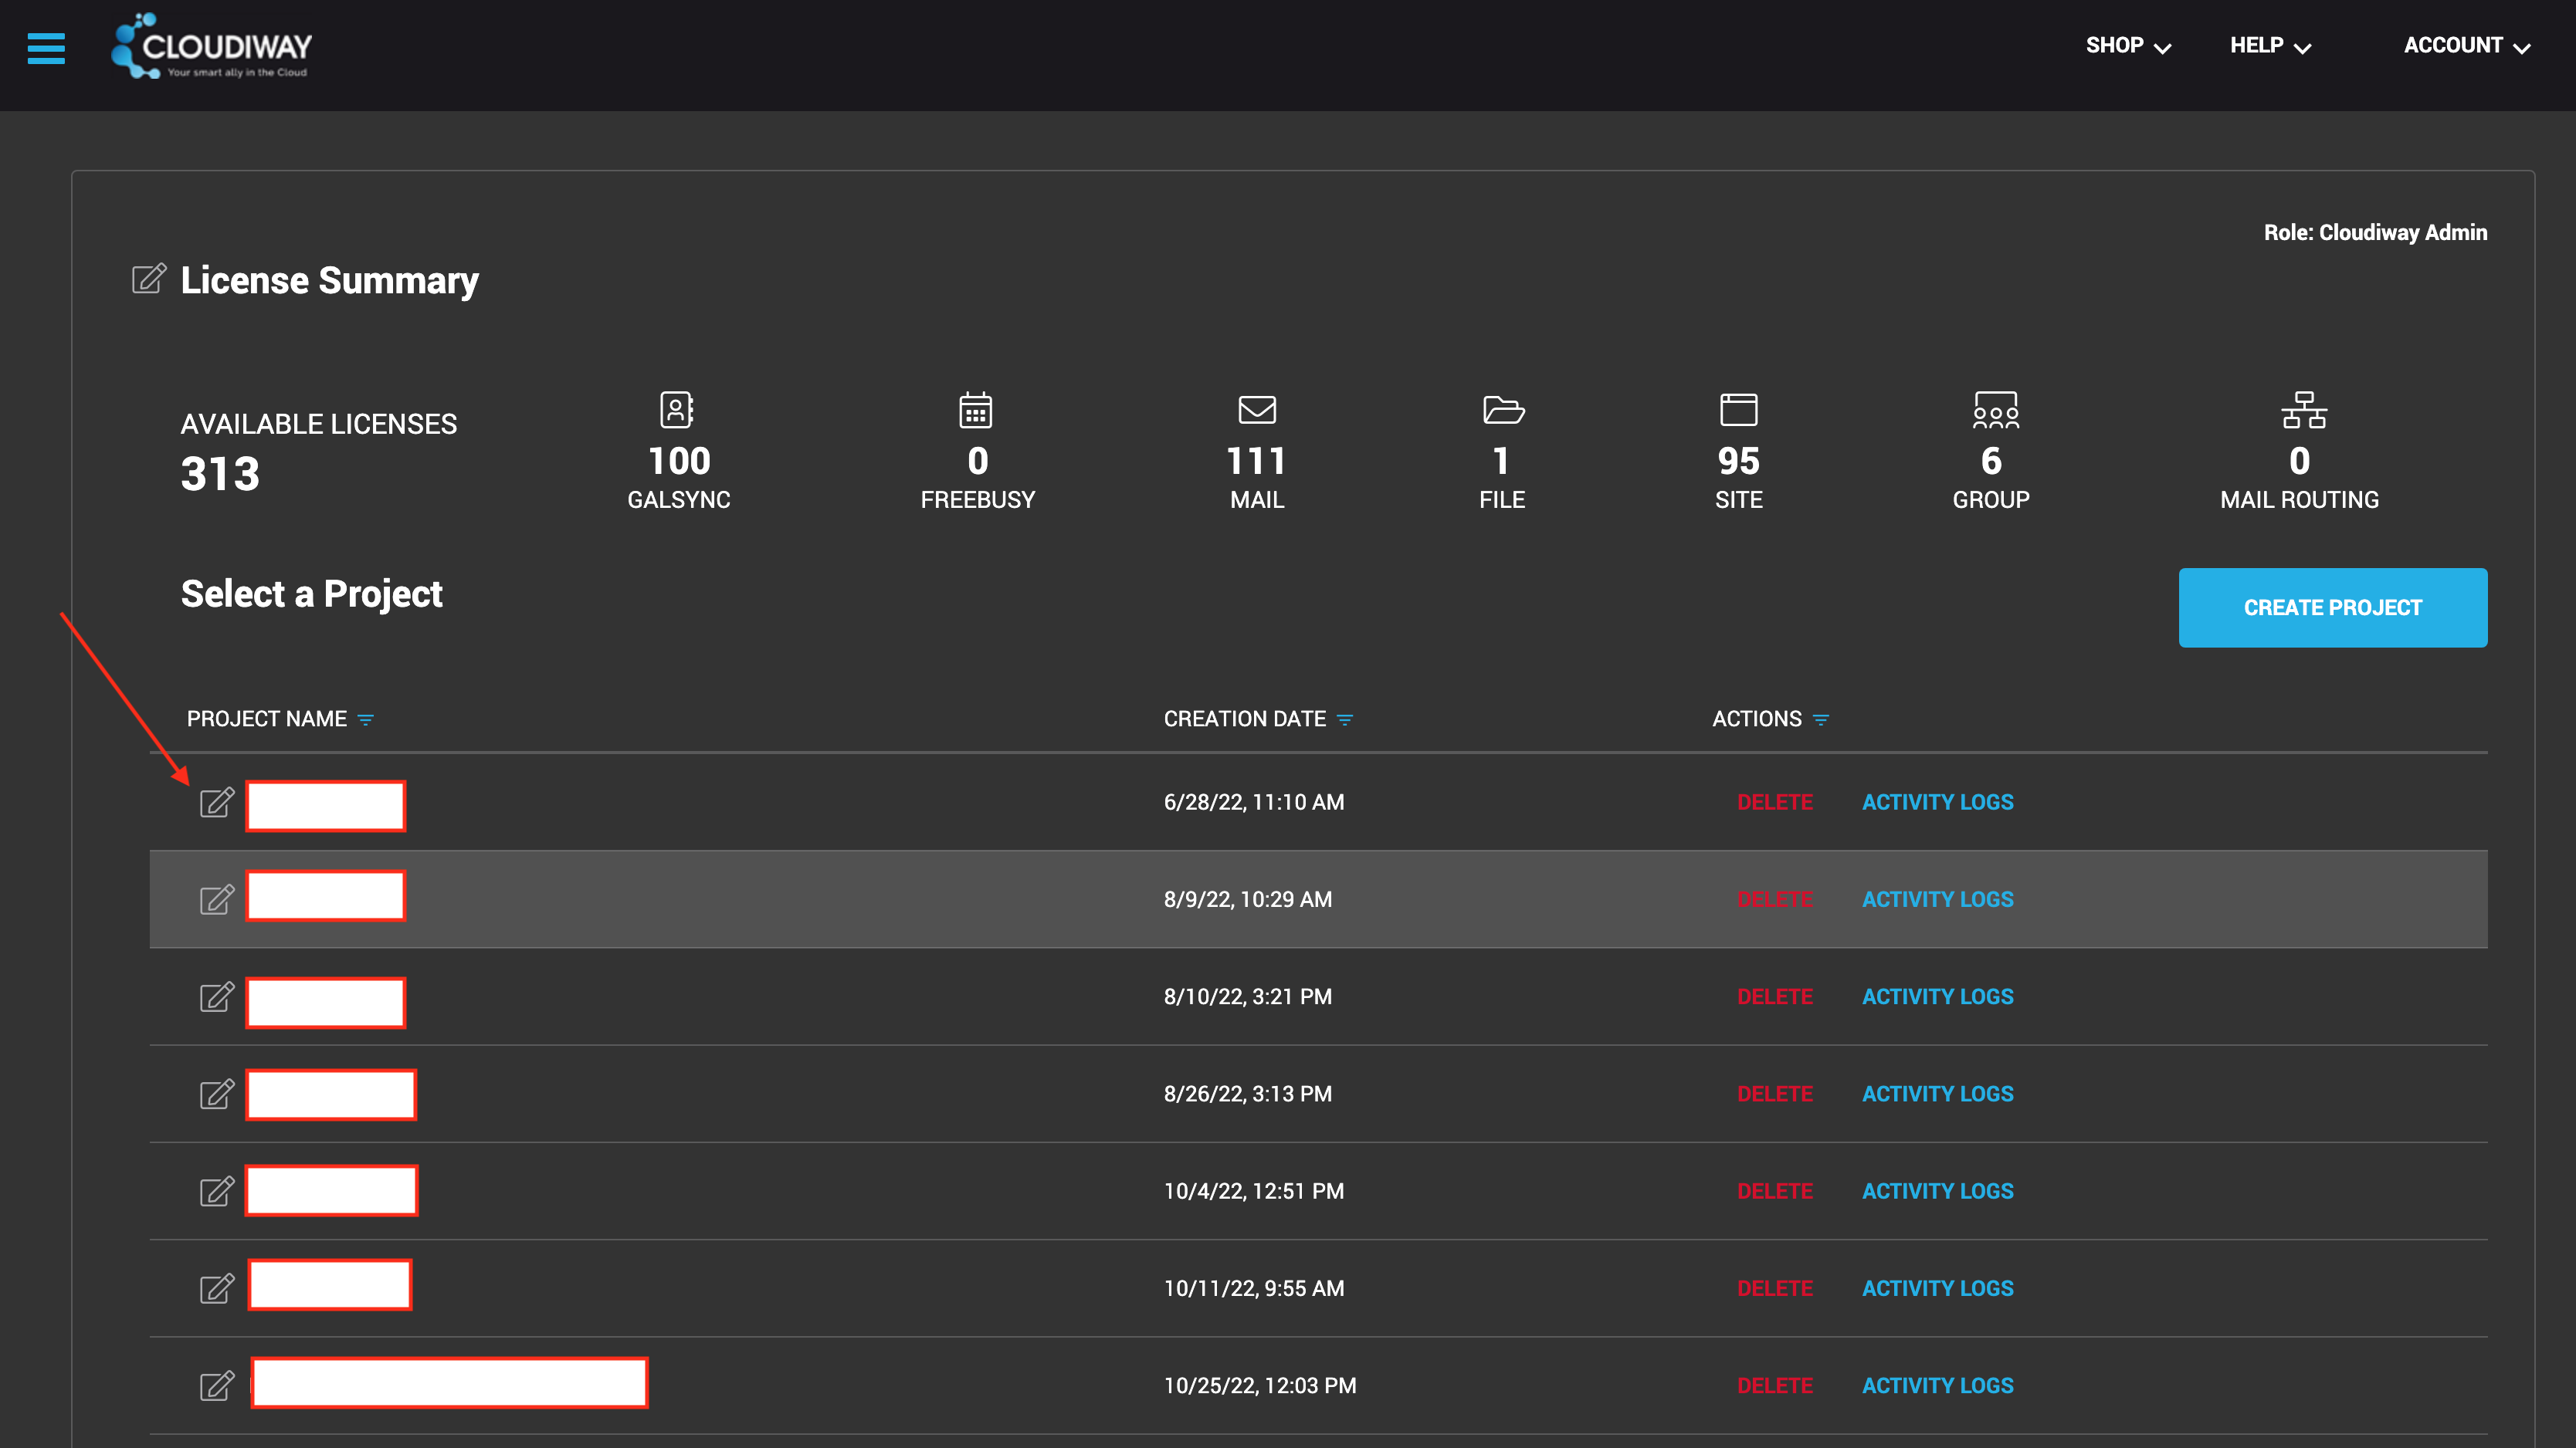Toggle the CREATION DATE sort filter
The image size is (2576, 1448).
pos(1345,719)
